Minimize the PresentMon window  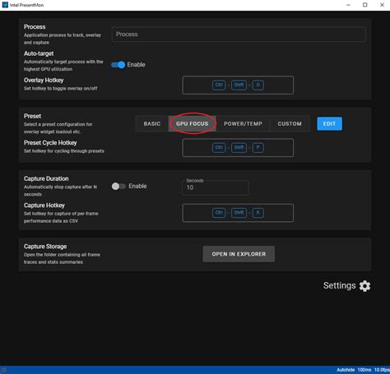(348, 5)
